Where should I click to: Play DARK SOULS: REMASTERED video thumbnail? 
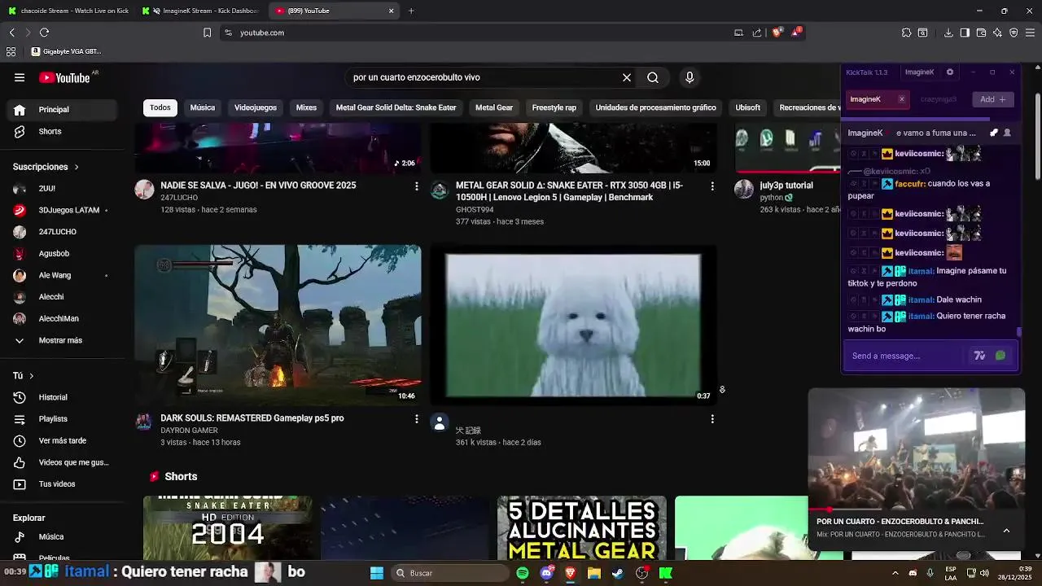click(278, 325)
